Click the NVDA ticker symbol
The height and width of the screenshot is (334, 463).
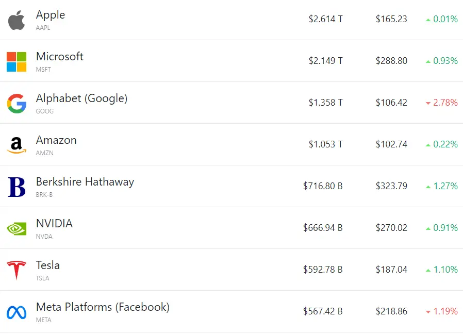(x=44, y=237)
